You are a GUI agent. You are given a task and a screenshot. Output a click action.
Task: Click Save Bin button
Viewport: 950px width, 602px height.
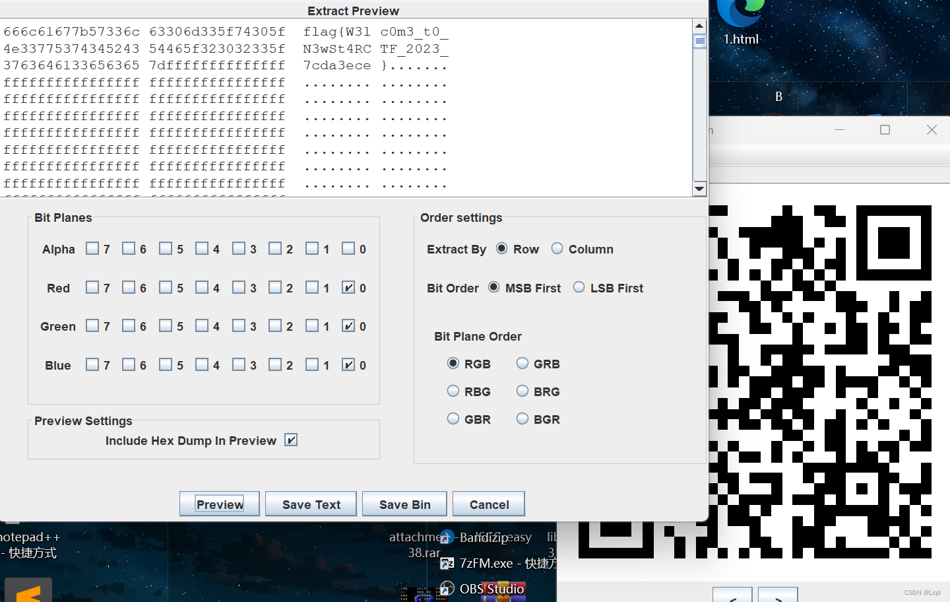(404, 504)
